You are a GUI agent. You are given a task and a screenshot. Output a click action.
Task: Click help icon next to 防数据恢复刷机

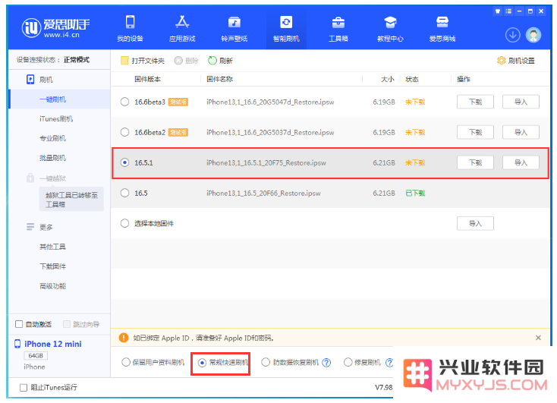(326, 363)
